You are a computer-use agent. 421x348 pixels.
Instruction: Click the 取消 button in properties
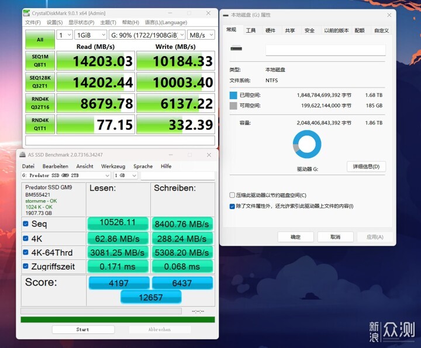click(336, 237)
